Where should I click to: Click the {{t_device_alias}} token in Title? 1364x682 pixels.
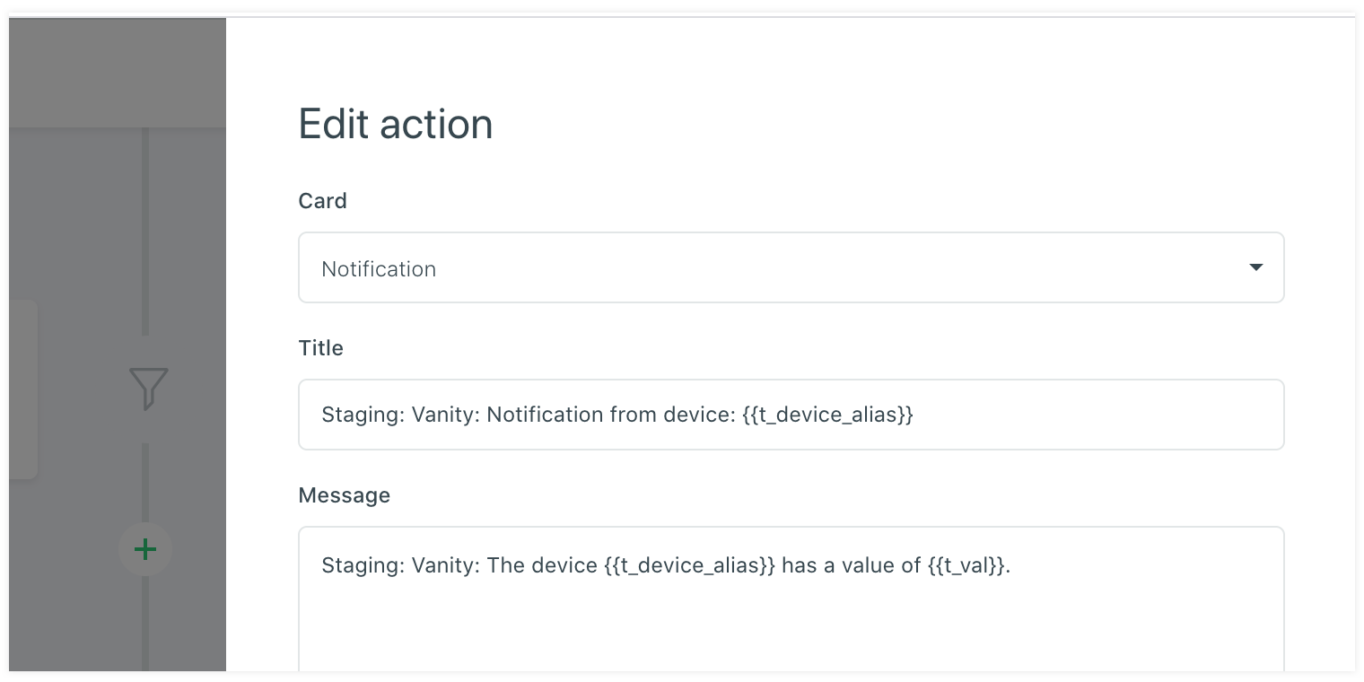827,415
